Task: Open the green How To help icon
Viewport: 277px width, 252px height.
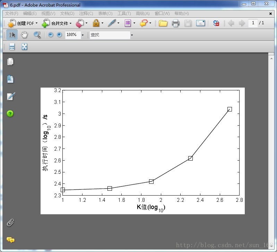Action: pyautogui.click(x=10, y=114)
